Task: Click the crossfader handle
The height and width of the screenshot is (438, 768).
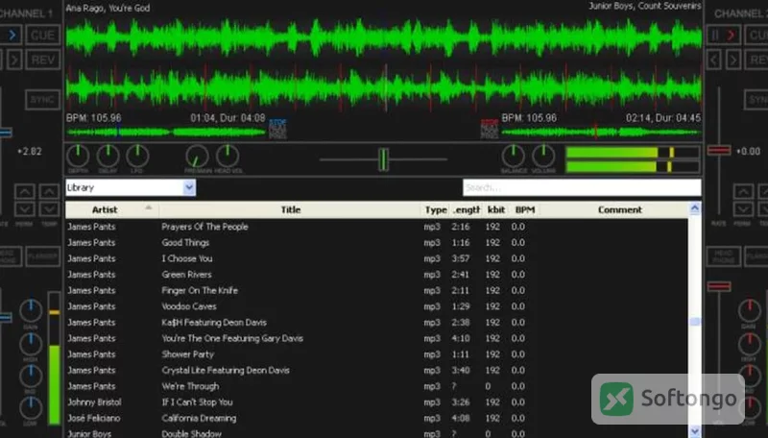Action: click(x=383, y=159)
